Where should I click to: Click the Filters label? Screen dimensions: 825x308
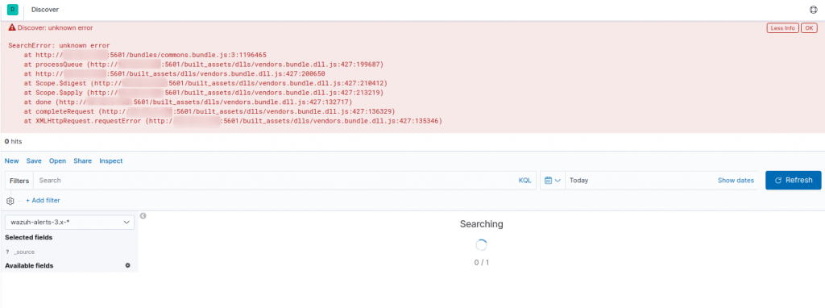[19, 181]
